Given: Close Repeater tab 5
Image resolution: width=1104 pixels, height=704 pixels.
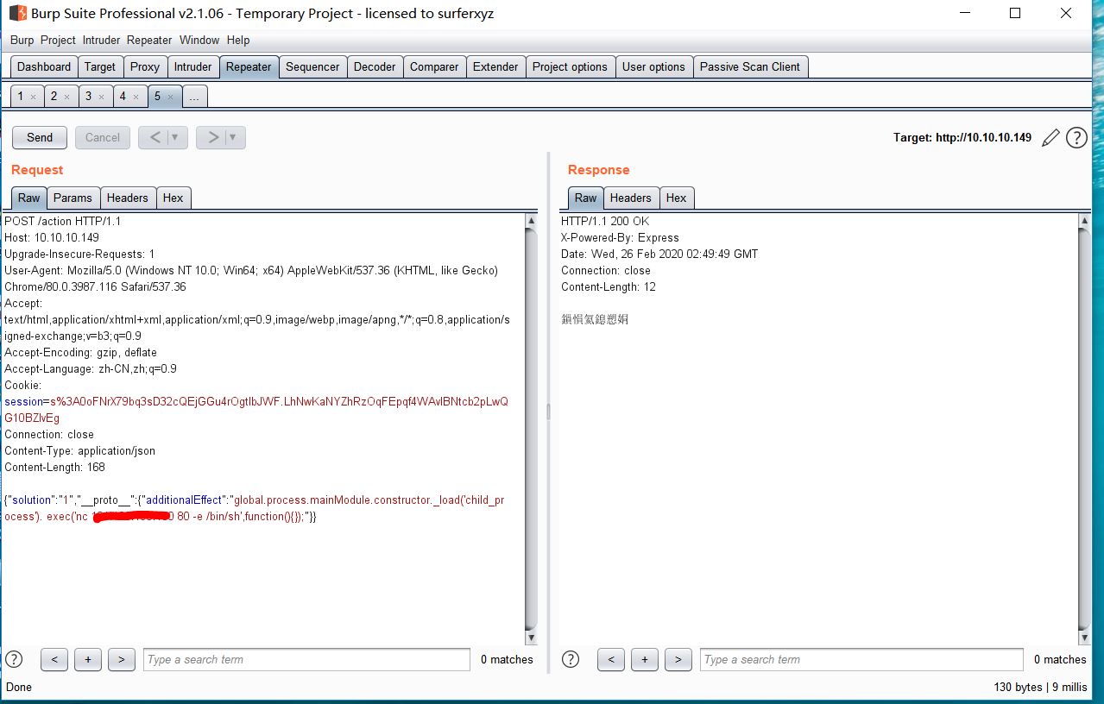Looking at the screenshot, I should click(x=170, y=97).
